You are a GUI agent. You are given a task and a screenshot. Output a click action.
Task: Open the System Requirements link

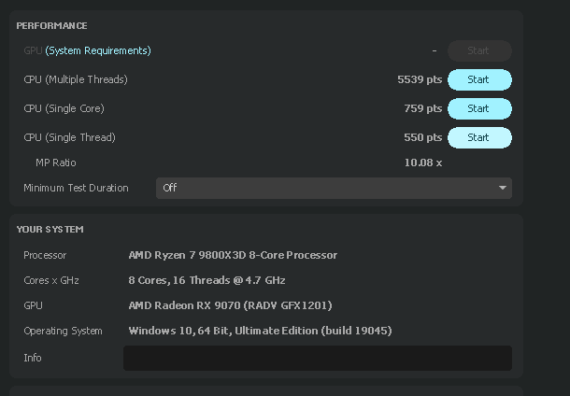pos(98,50)
